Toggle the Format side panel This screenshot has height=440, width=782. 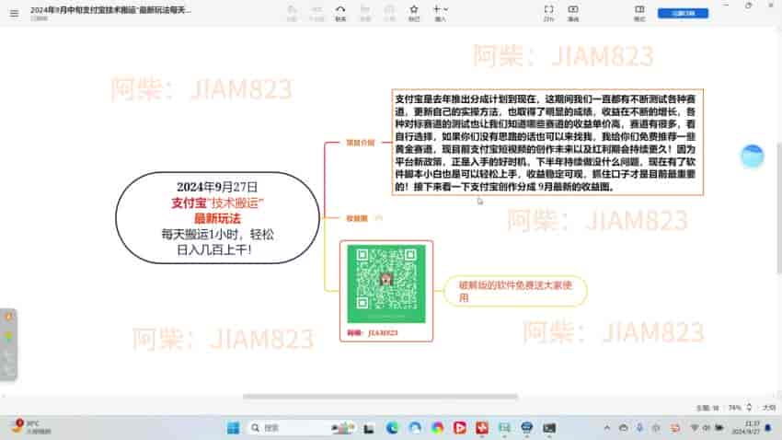(x=639, y=13)
